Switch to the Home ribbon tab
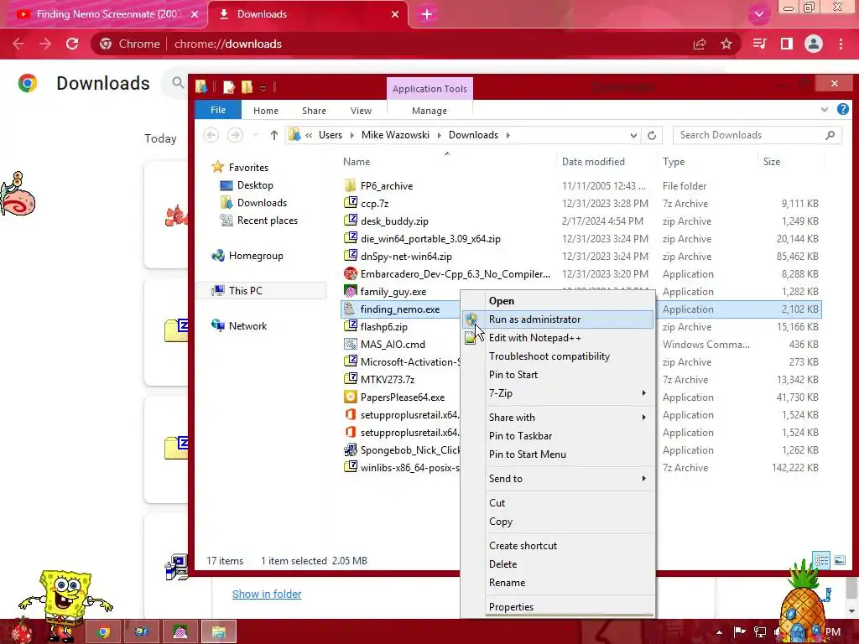Image resolution: width=859 pixels, height=644 pixels. [x=266, y=111]
